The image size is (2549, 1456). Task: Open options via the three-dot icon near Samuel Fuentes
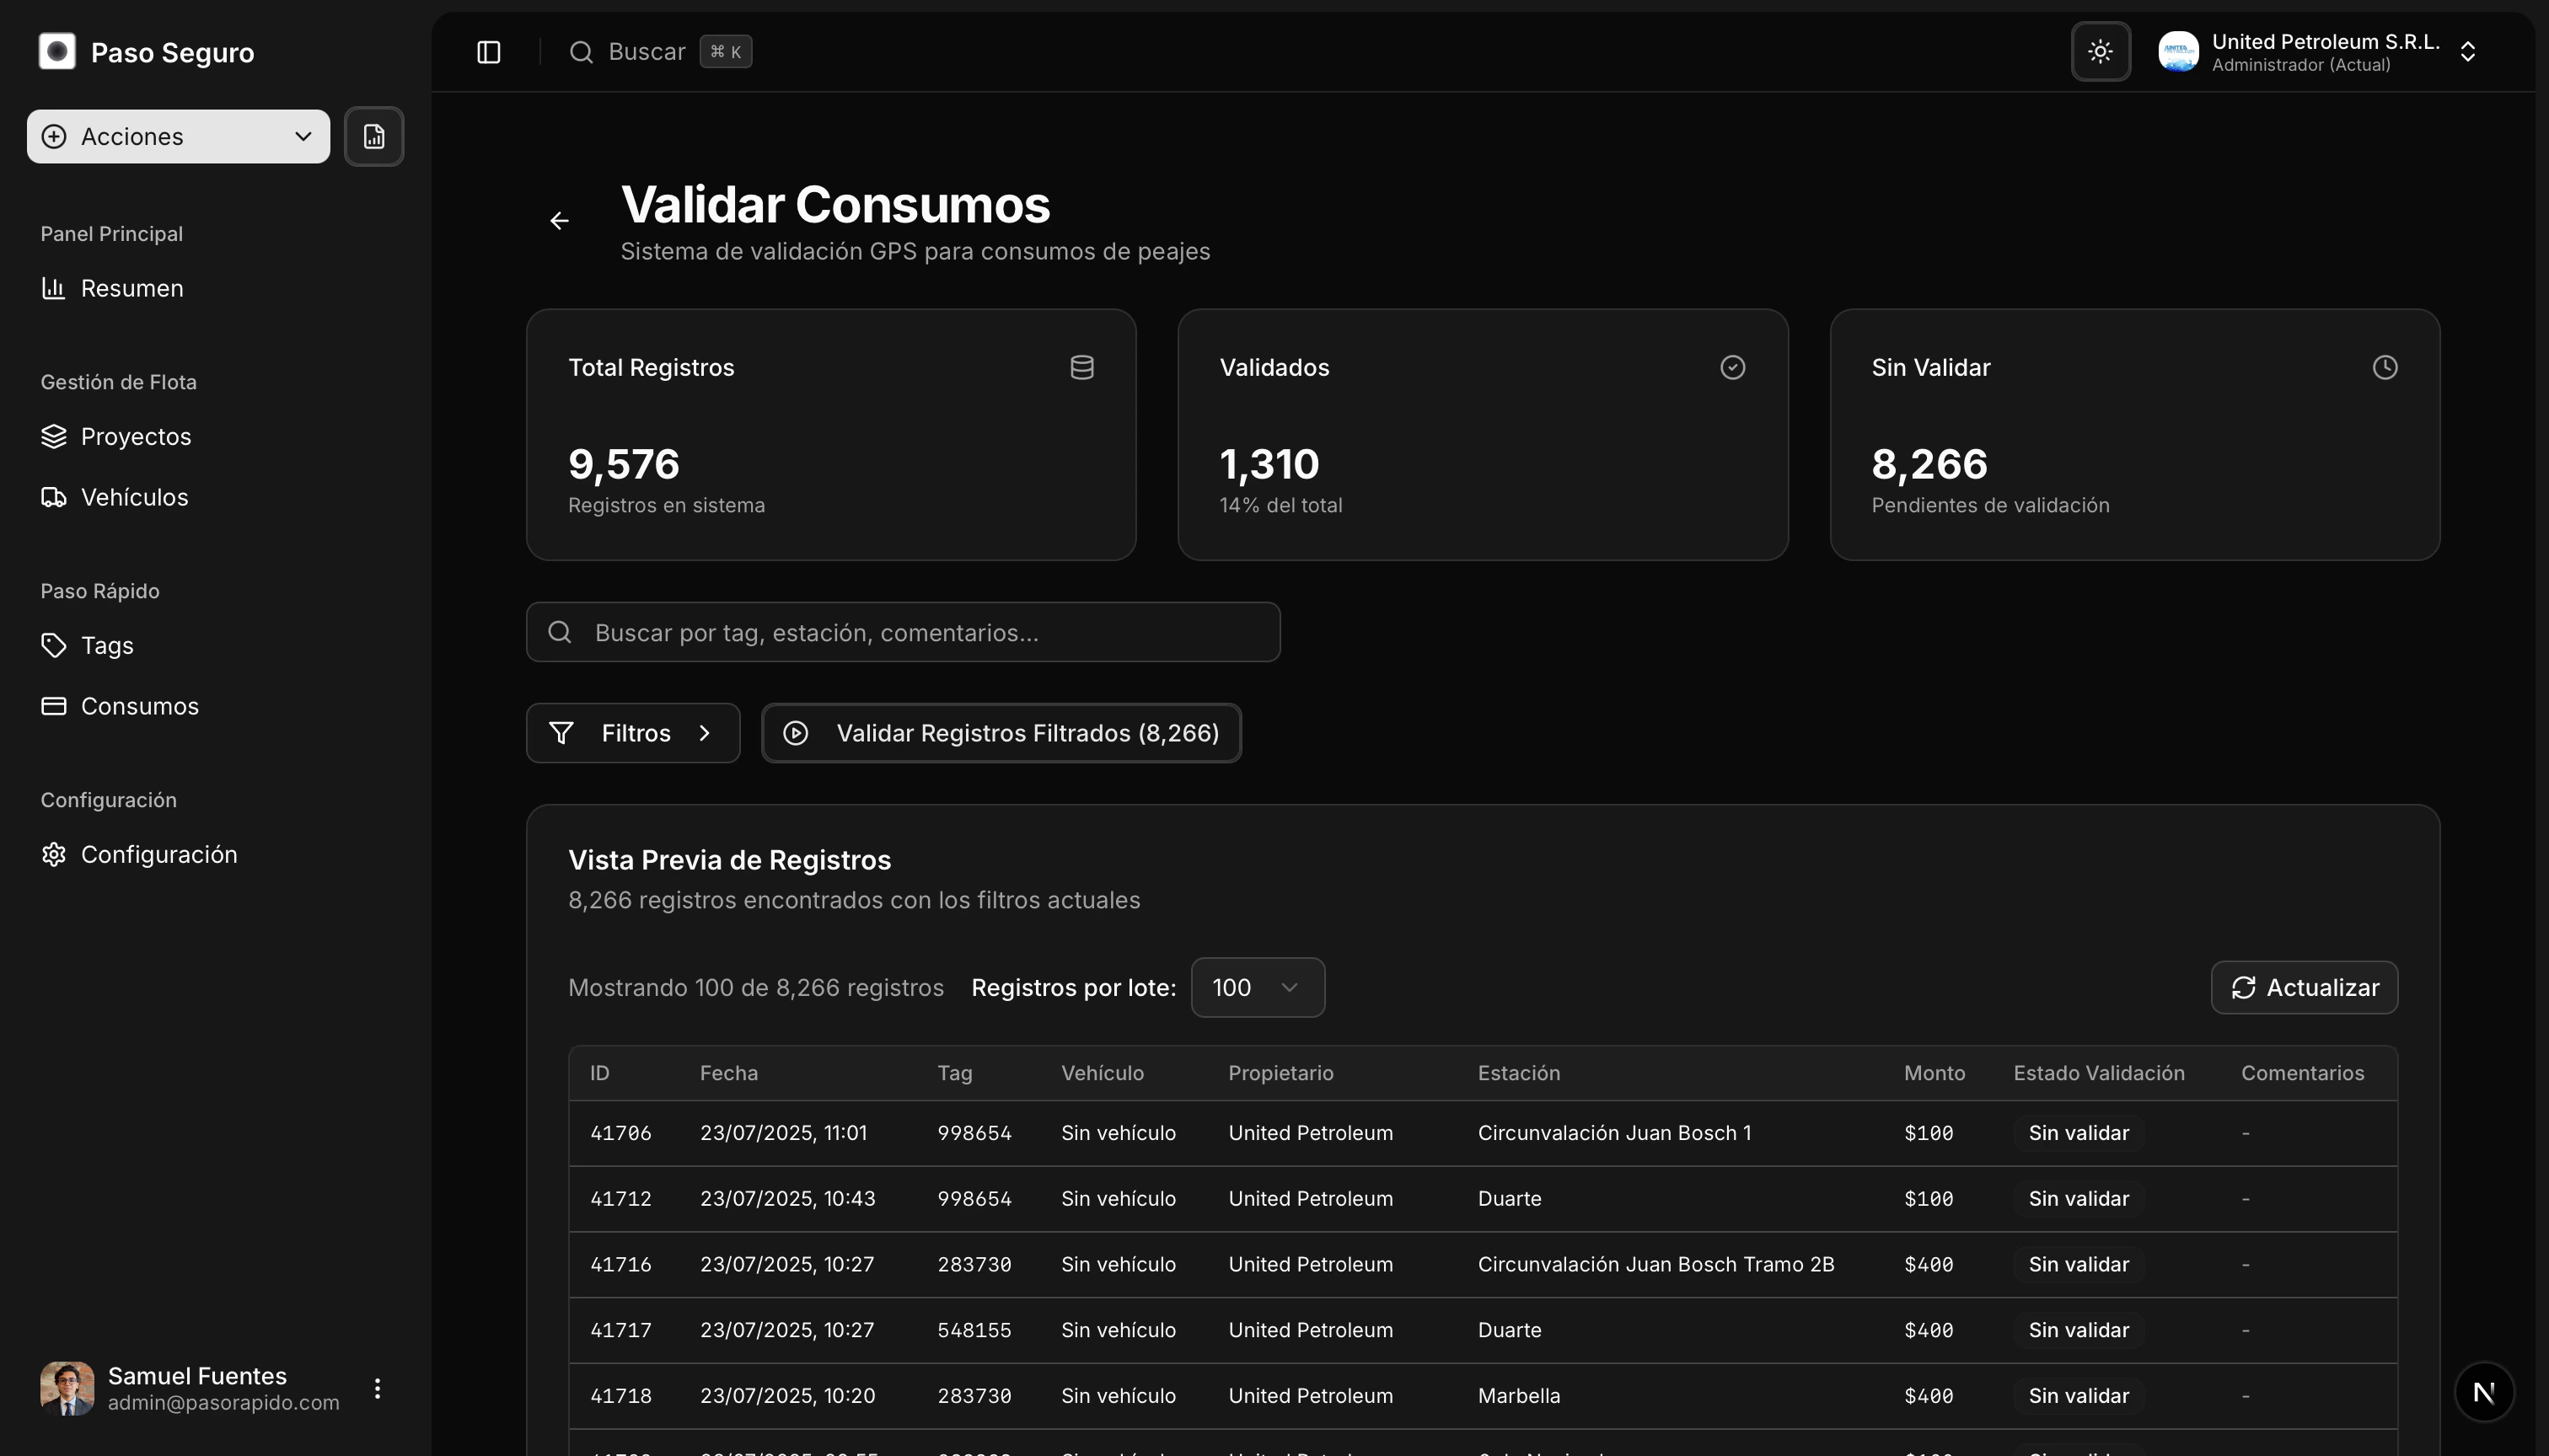point(378,1388)
